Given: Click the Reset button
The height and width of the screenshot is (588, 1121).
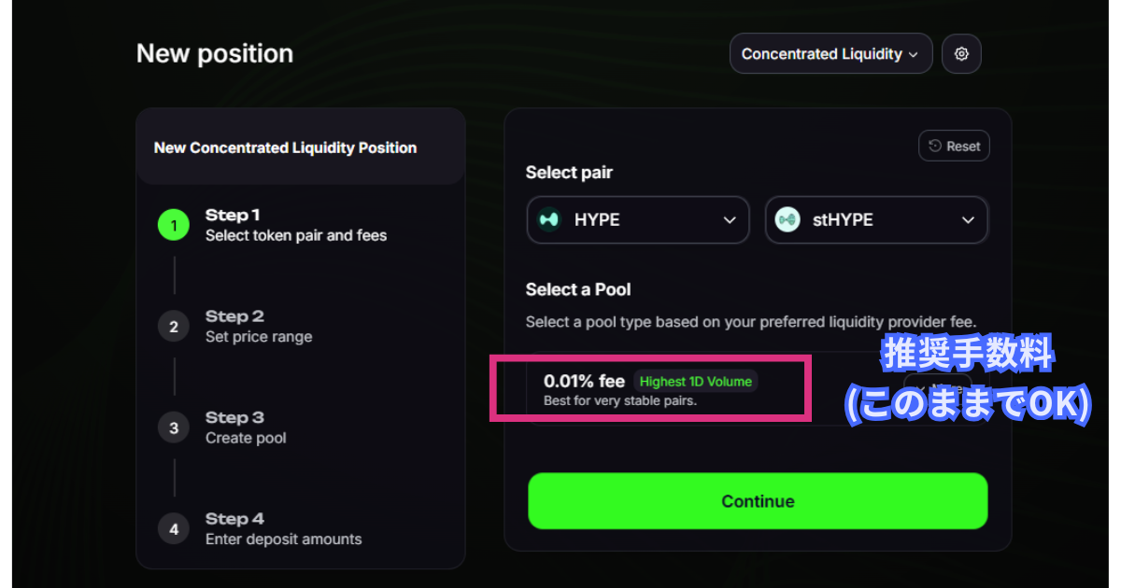Looking at the screenshot, I should point(954,147).
